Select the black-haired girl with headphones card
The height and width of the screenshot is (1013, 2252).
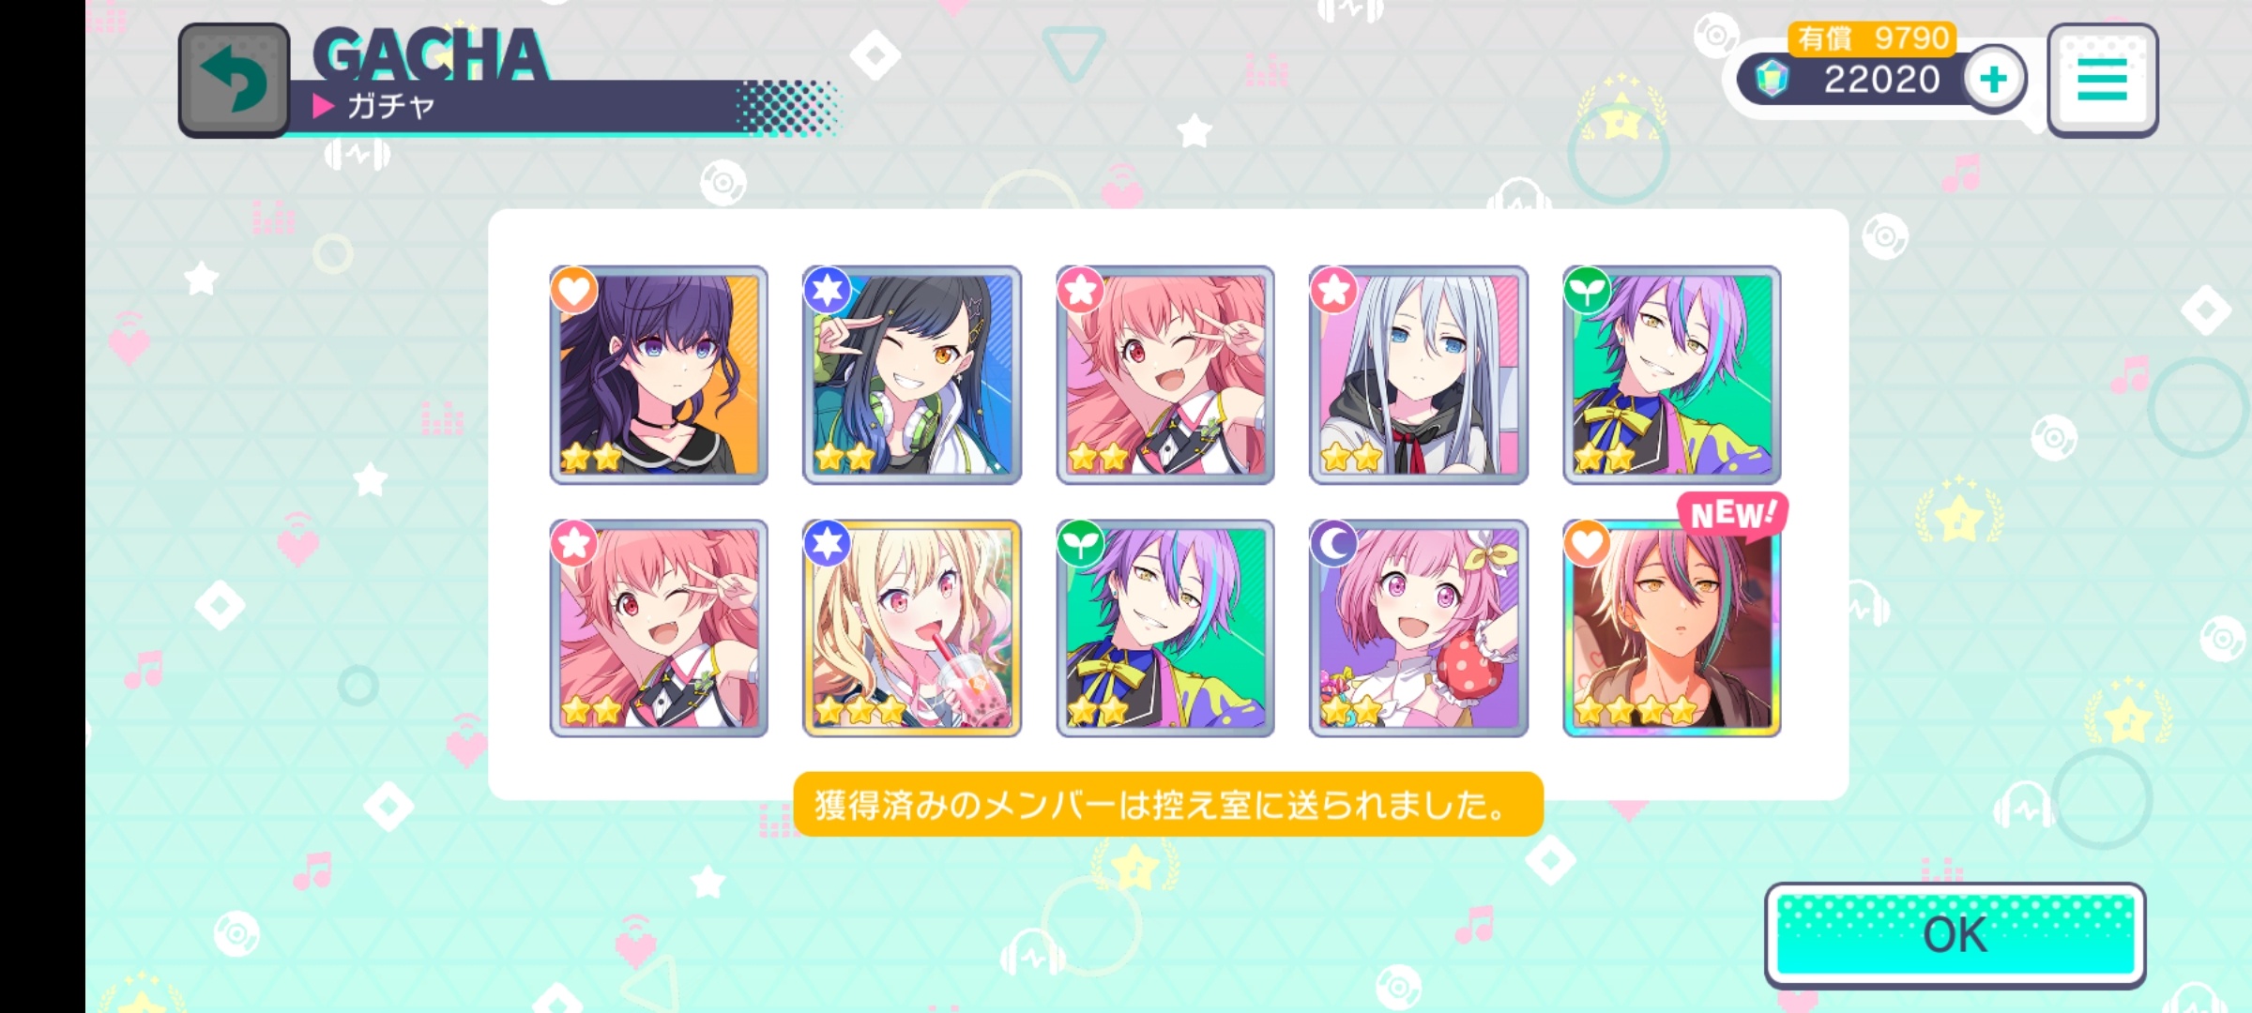click(x=912, y=375)
